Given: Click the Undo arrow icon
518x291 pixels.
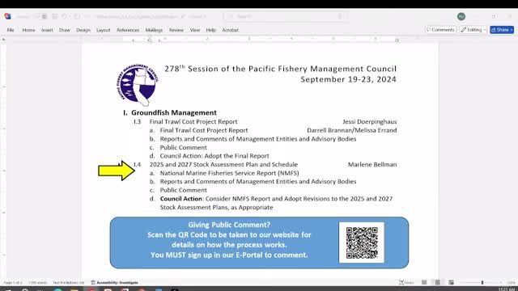Looking at the screenshot, I should coord(65,16).
